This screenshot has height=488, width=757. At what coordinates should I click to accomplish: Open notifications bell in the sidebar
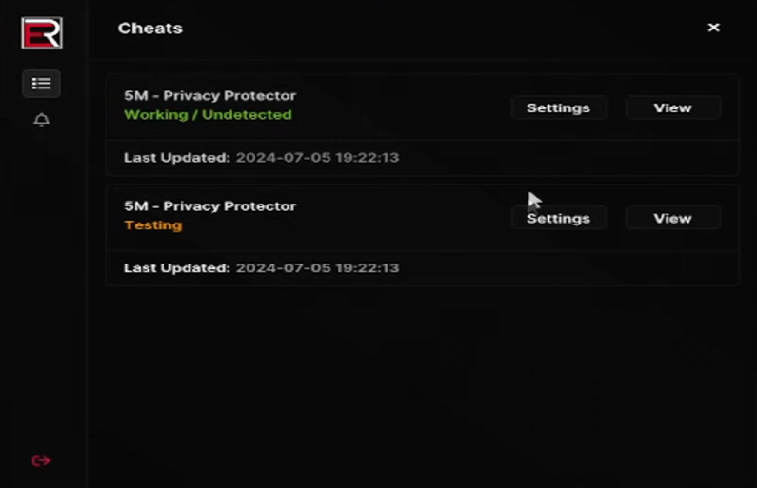(41, 120)
